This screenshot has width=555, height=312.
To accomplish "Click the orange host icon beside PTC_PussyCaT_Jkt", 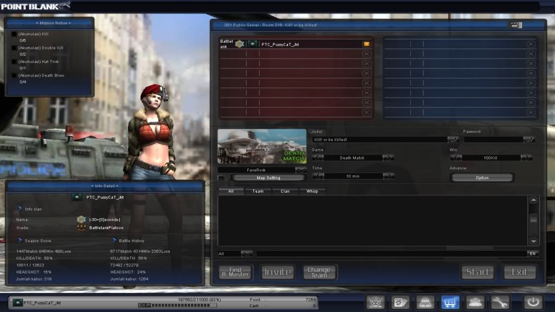I will pyautogui.click(x=366, y=44).
